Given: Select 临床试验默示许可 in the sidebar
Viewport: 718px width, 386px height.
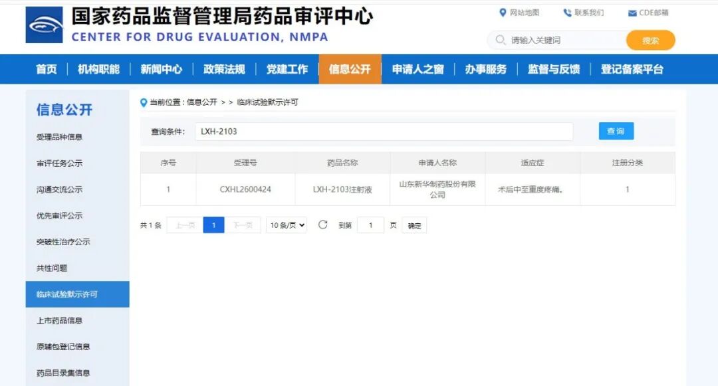Looking at the screenshot, I should pyautogui.click(x=77, y=294).
